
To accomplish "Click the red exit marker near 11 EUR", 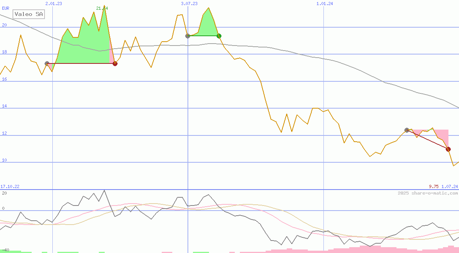I will (x=448, y=149).
